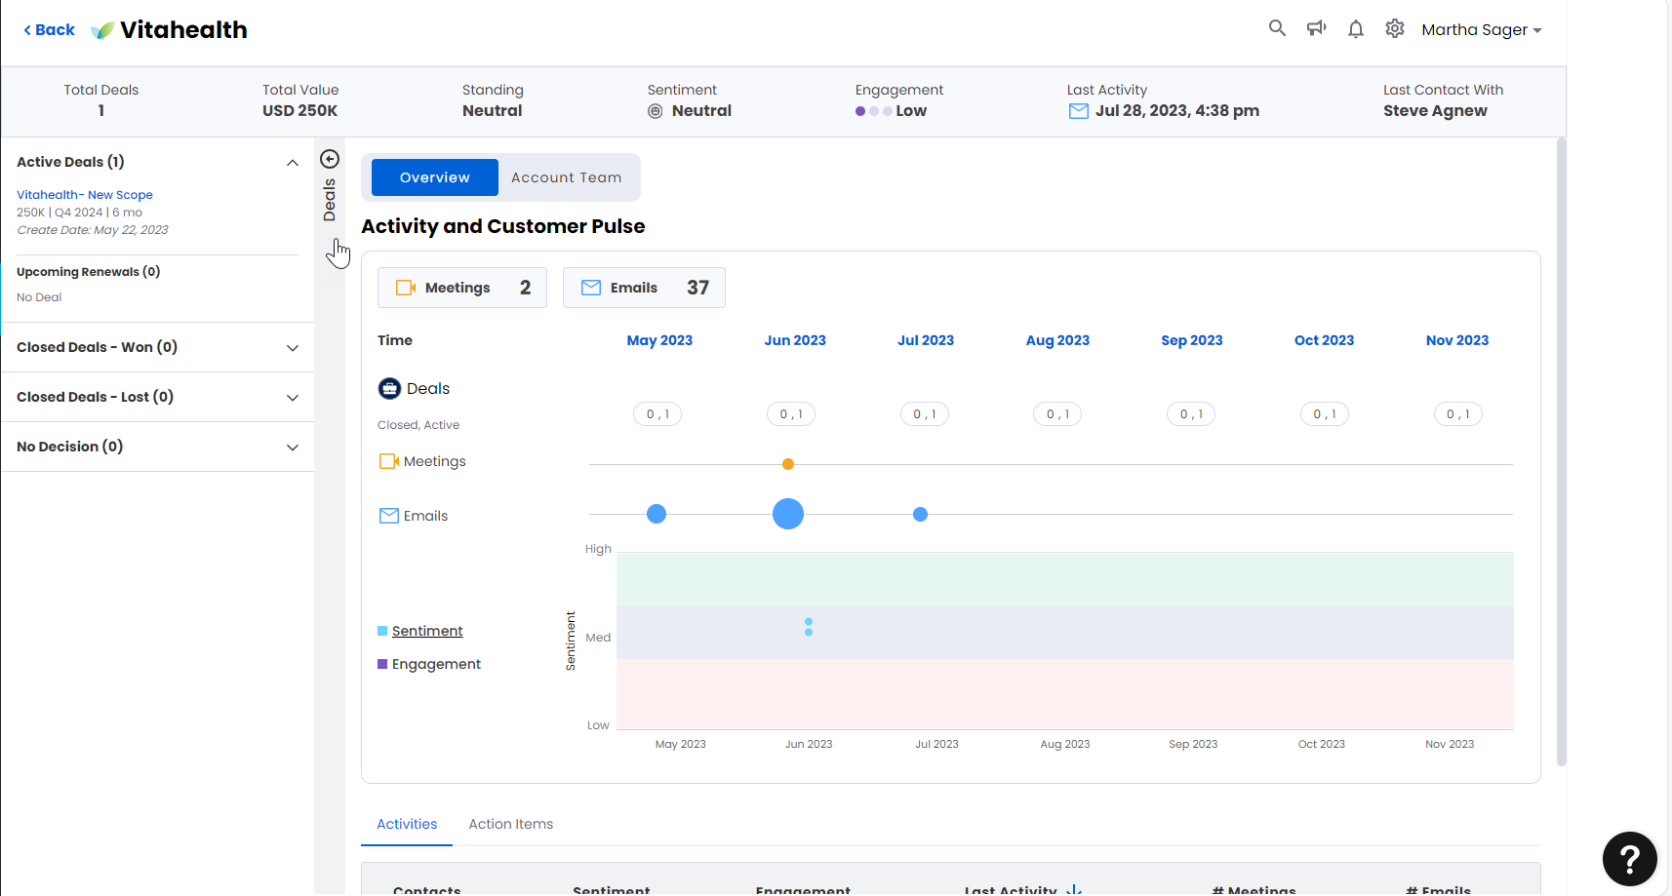Viewport: 1672px width, 896px height.
Task: Click the orange June meetings marker
Action: (x=788, y=464)
